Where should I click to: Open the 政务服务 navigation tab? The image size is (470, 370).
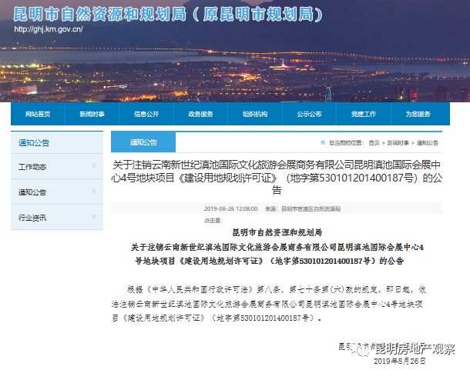coord(200,114)
